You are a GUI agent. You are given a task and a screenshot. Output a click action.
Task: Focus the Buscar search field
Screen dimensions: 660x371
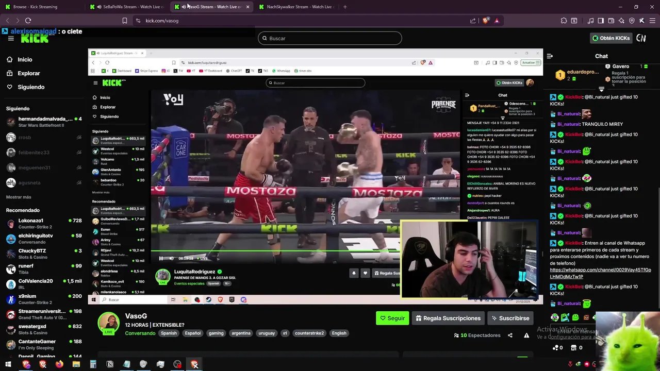pos(330,38)
